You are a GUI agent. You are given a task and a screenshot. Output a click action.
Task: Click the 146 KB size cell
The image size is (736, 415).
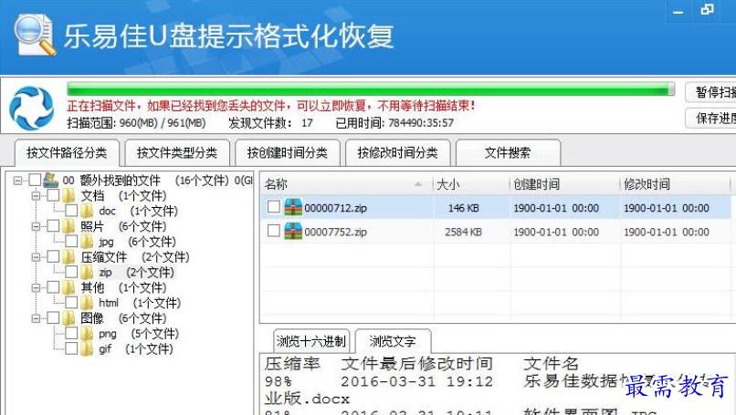tap(463, 208)
